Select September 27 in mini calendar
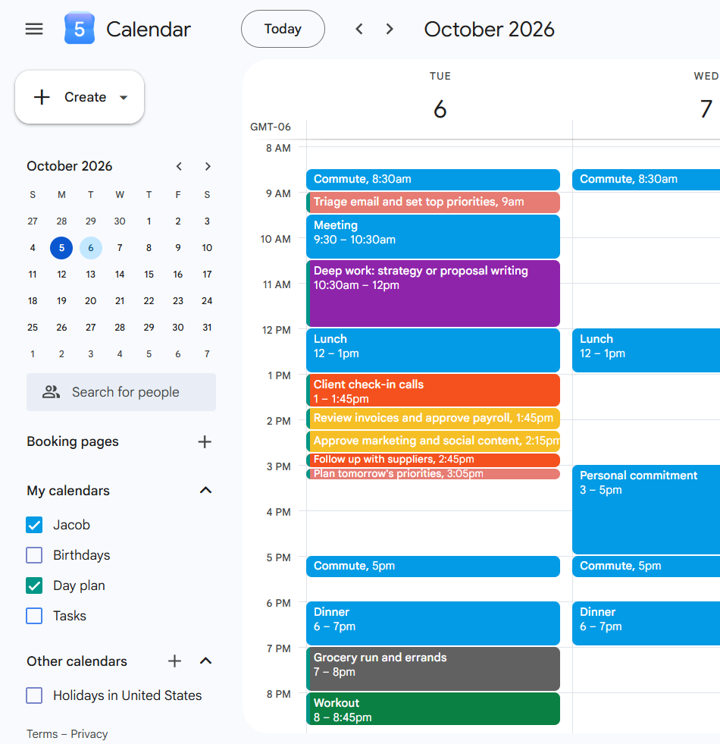The width and height of the screenshot is (720, 744). tap(33, 221)
